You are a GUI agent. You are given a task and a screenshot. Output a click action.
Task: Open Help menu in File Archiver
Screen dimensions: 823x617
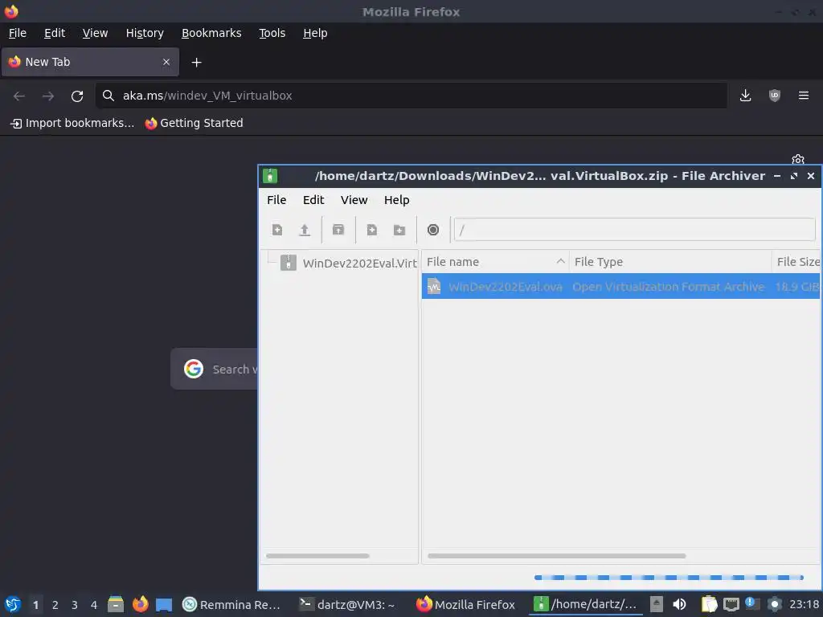click(x=396, y=200)
